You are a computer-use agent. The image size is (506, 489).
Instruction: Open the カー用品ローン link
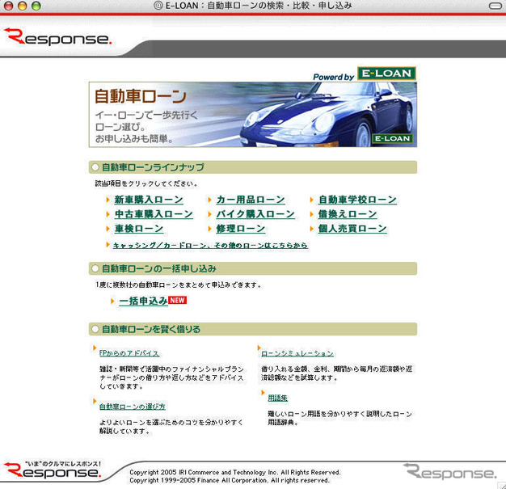pyautogui.click(x=250, y=200)
